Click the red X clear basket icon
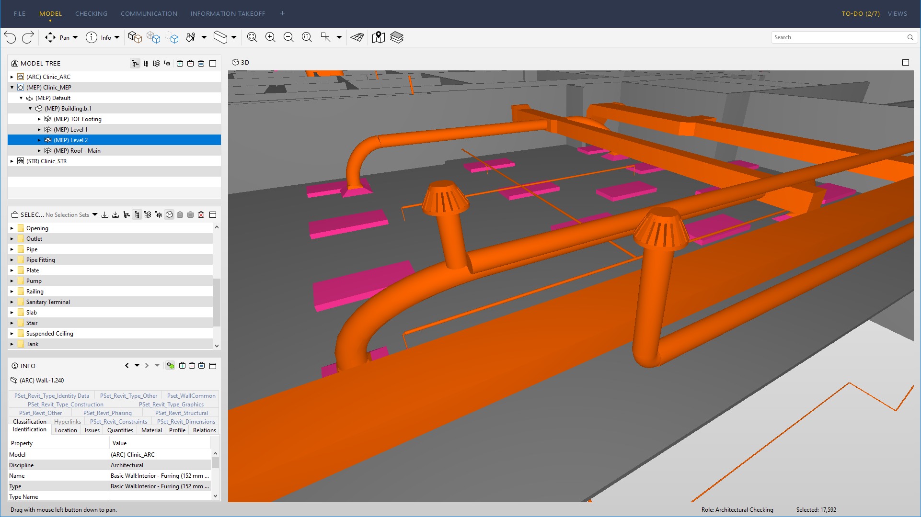Viewport: 921px width, 517px height. click(201, 214)
